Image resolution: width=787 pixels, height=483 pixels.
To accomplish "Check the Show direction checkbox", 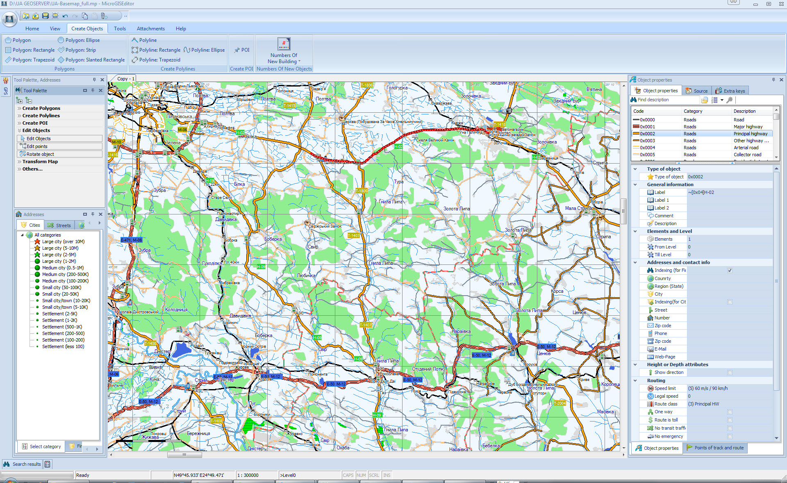I will [730, 373].
